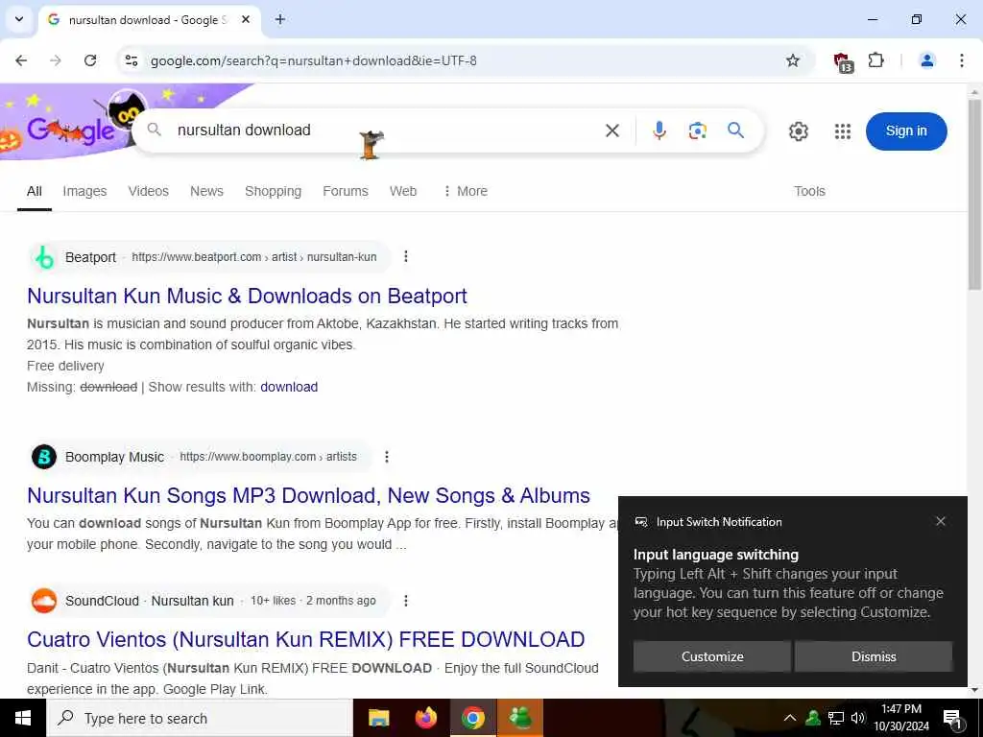Image resolution: width=983 pixels, height=737 pixels.
Task: Click the taskbar search box
Action: point(200,718)
